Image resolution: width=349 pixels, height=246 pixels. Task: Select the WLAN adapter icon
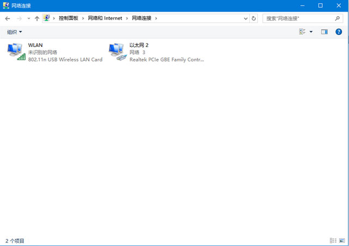point(16,52)
